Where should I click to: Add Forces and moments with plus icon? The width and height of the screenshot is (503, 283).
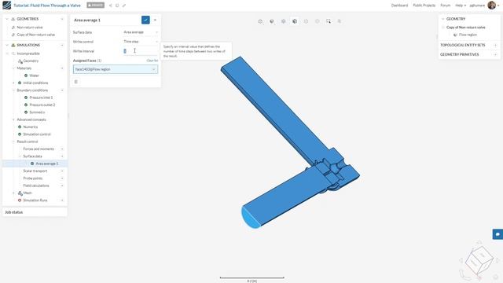(x=62, y=149)
